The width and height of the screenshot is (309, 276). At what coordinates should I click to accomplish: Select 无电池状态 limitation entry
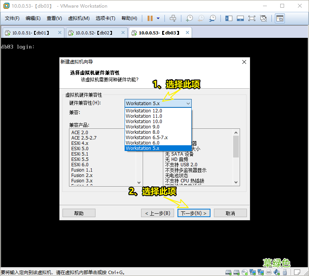point(177,175)
